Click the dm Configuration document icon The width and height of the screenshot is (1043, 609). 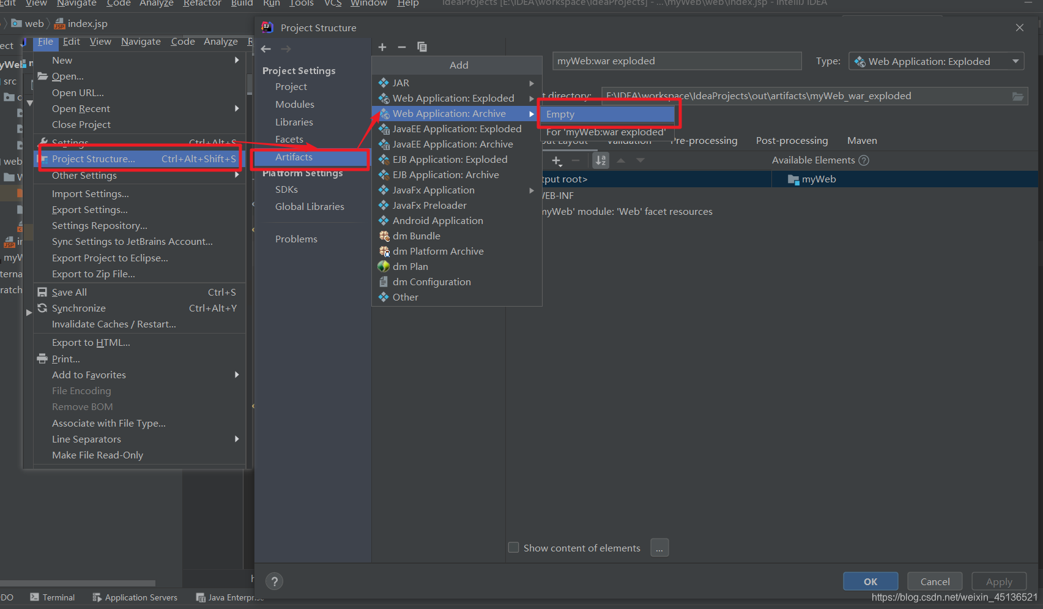pyautogui.click(x=384, y=282)
